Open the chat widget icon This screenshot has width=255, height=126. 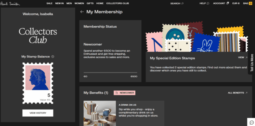coord(251,122)
